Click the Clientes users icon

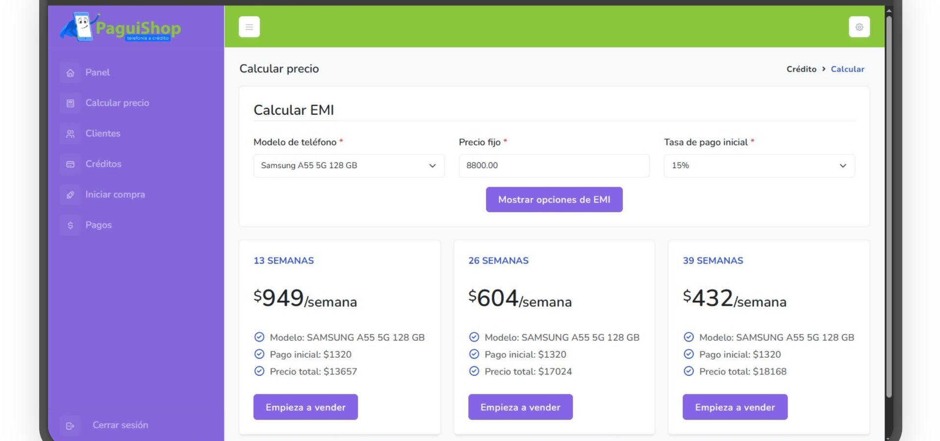[x=71, y=134]
